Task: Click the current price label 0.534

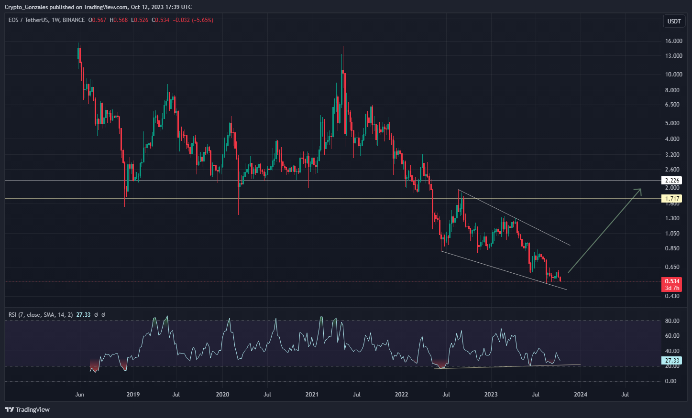Action: (672, 281)
